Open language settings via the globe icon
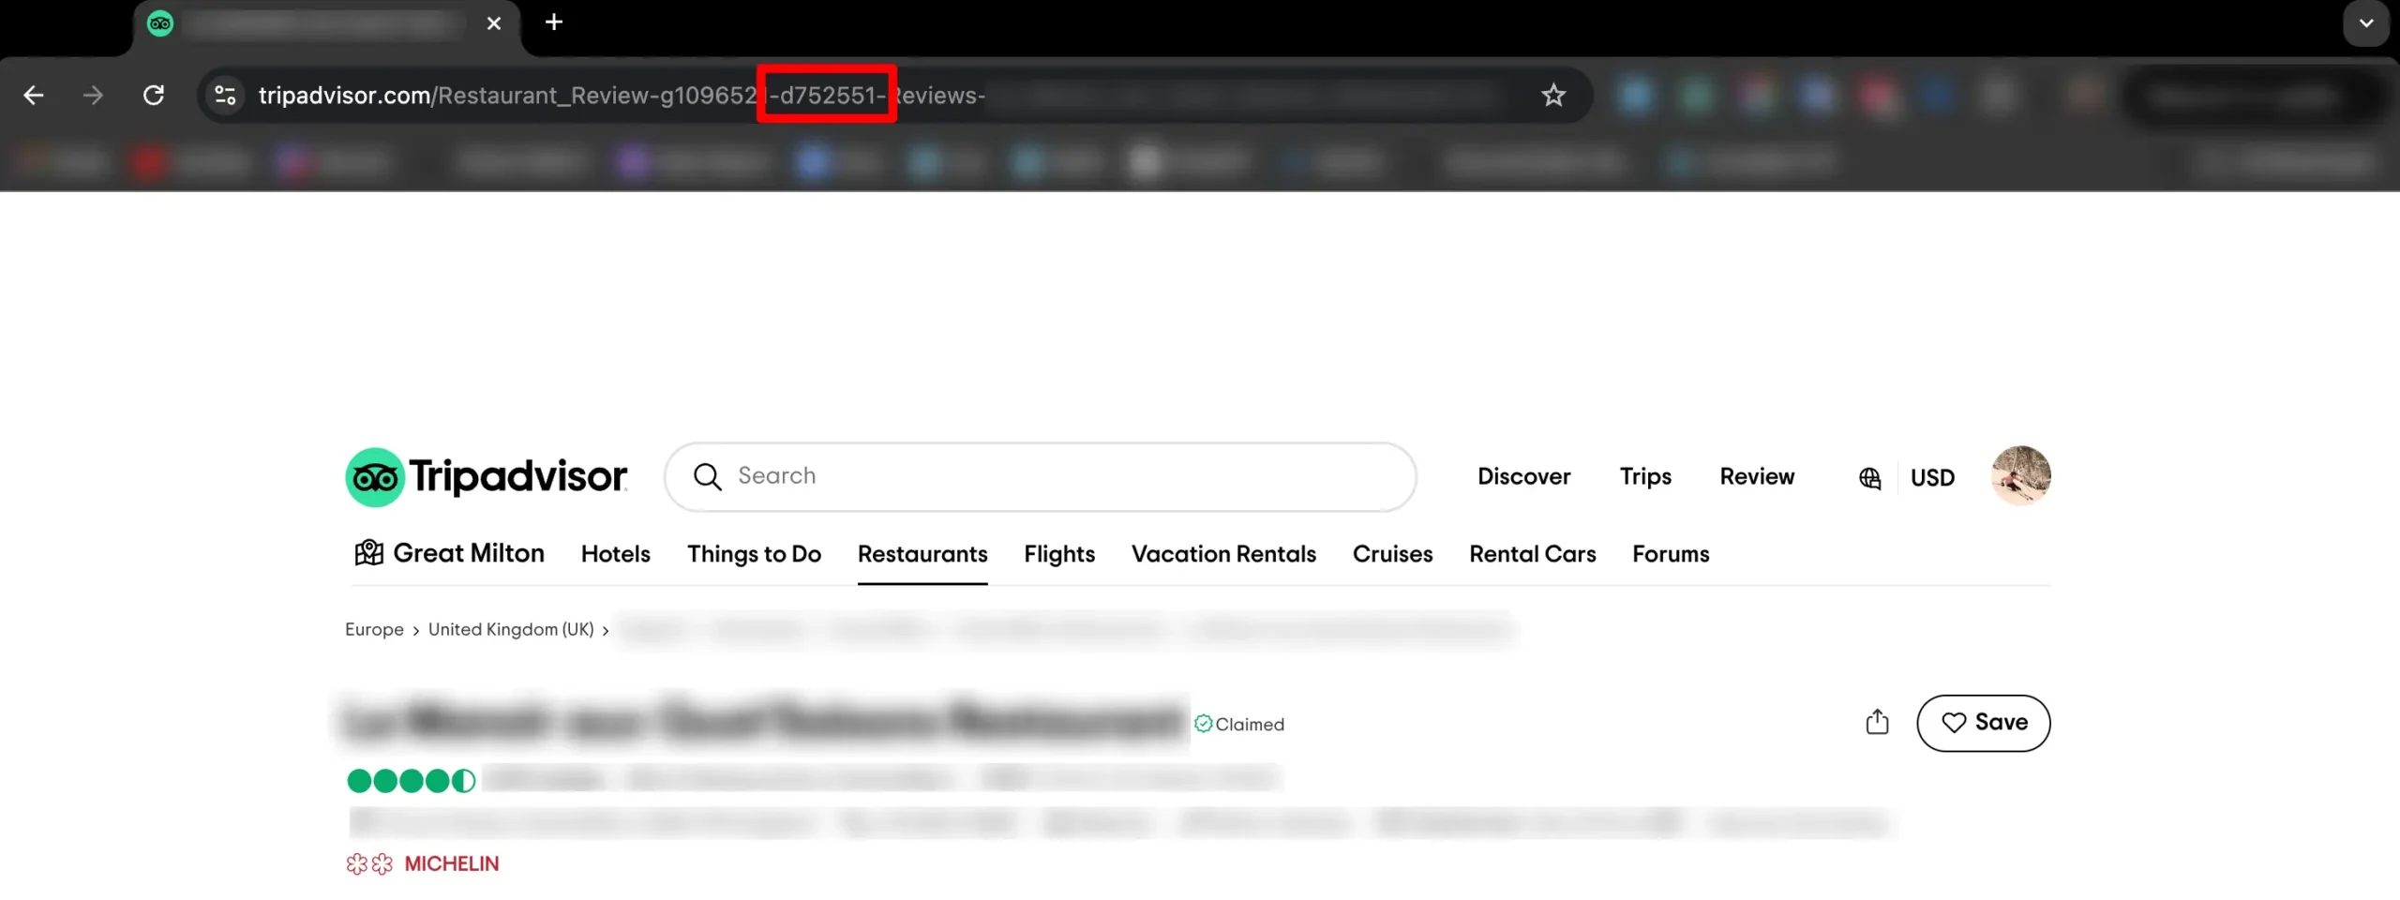Viewport: 2400px width, 900px height. (x=1869, y=477)
